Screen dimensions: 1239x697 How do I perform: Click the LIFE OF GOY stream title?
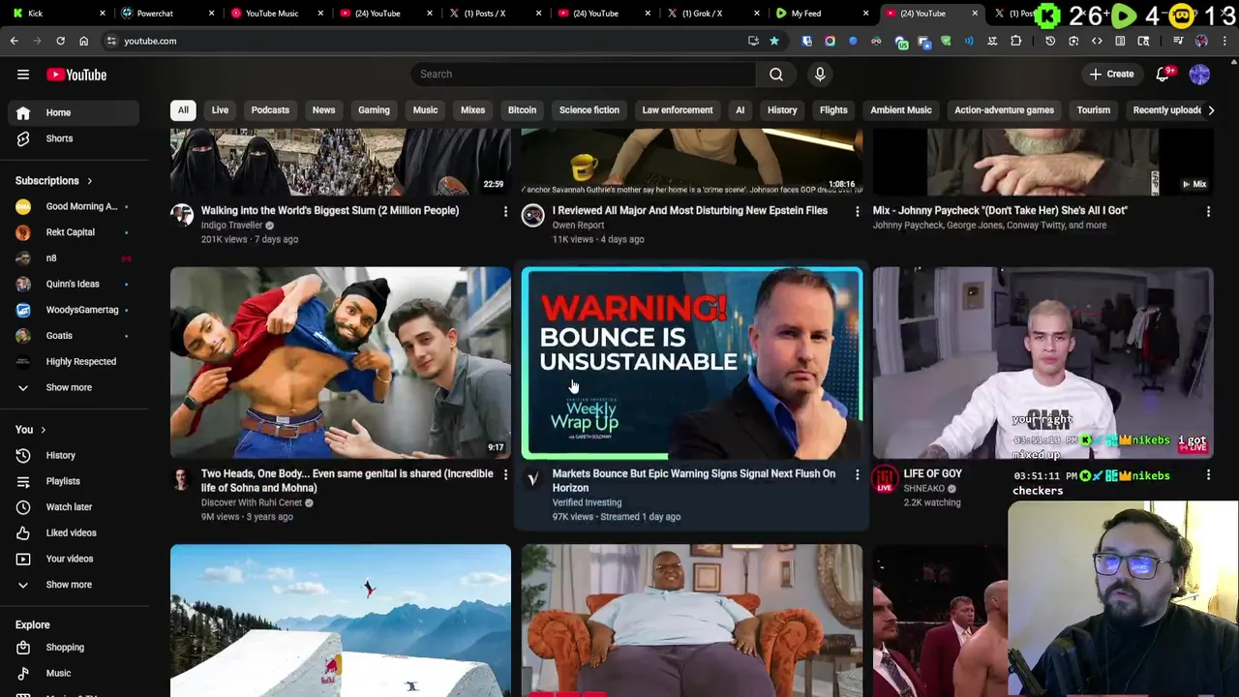[933, 474]
